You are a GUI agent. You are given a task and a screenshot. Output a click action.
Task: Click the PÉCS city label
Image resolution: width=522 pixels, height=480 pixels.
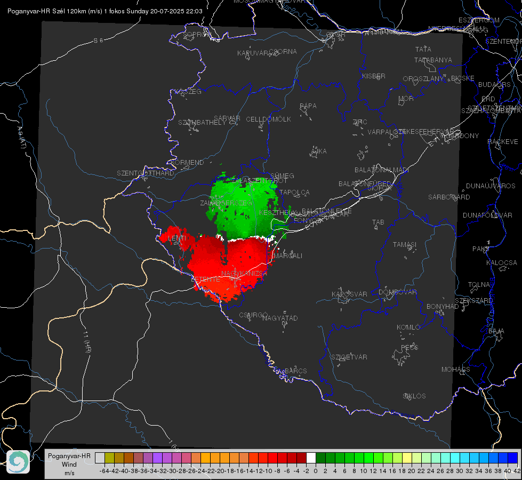[409, 348]
